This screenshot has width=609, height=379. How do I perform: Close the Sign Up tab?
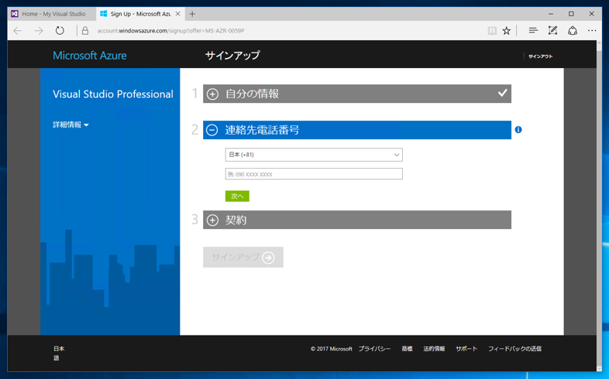178,14
